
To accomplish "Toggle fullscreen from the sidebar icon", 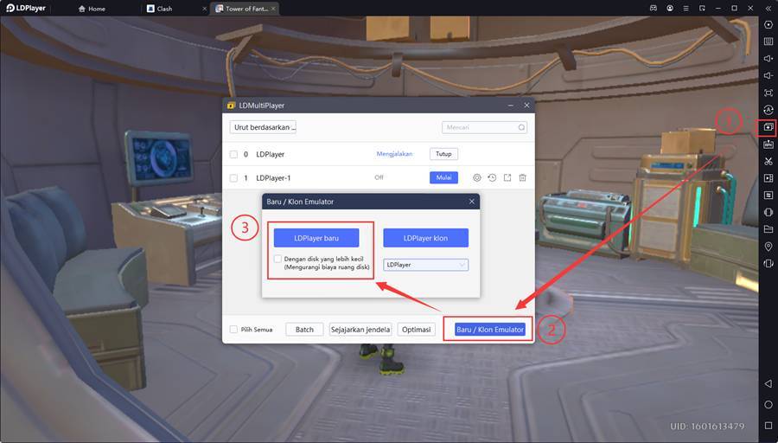I will click(768, 93).
